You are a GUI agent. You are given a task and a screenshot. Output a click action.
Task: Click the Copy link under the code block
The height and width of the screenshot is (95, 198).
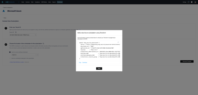tap(80, 62)
